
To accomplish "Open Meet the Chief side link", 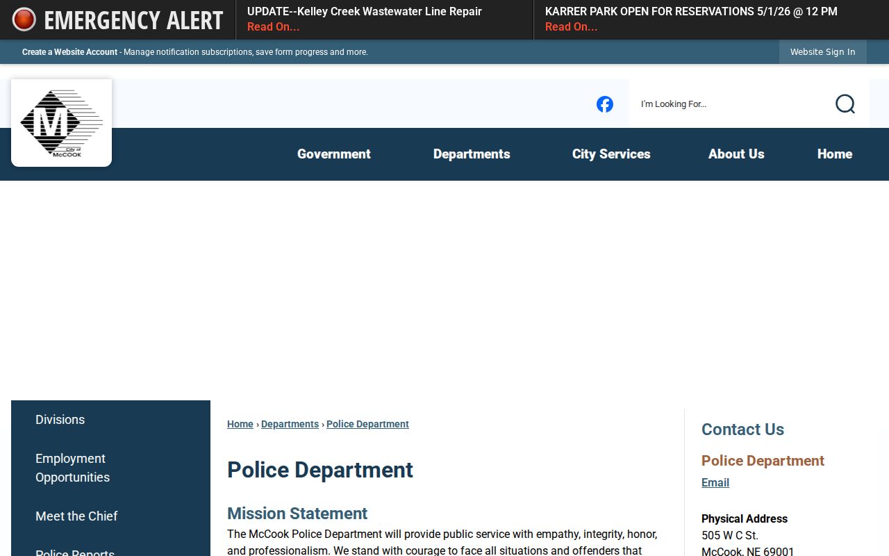I will click(x=76, y=516).
